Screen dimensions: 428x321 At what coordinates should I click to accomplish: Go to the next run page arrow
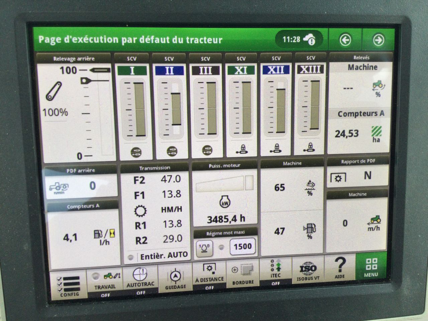pyautogui.click(x=379, y=40)
